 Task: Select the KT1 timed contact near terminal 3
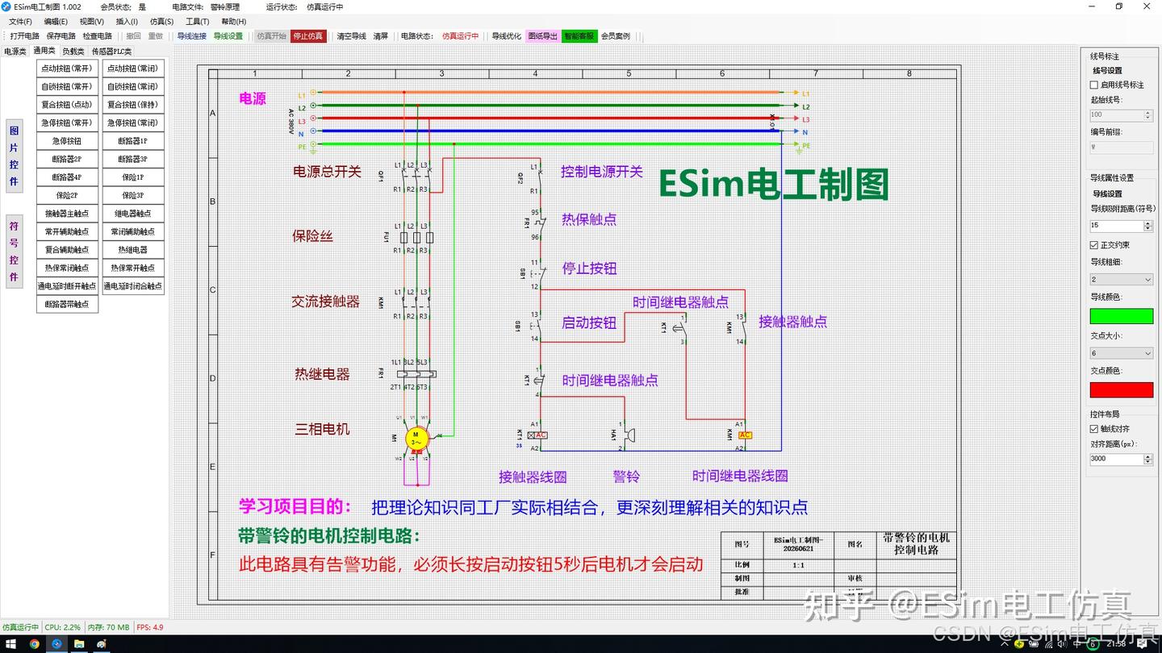[x=682, y=327]
